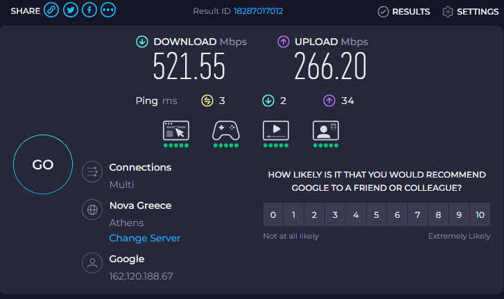Select rating 5 on recommendation scale
This screenshot has height=299, width=504.
(x=376, y=215)
